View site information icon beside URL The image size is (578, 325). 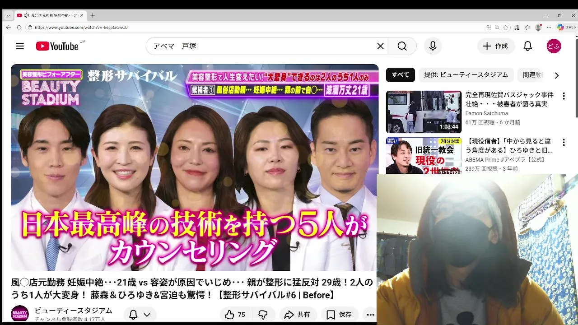(30, 27)
